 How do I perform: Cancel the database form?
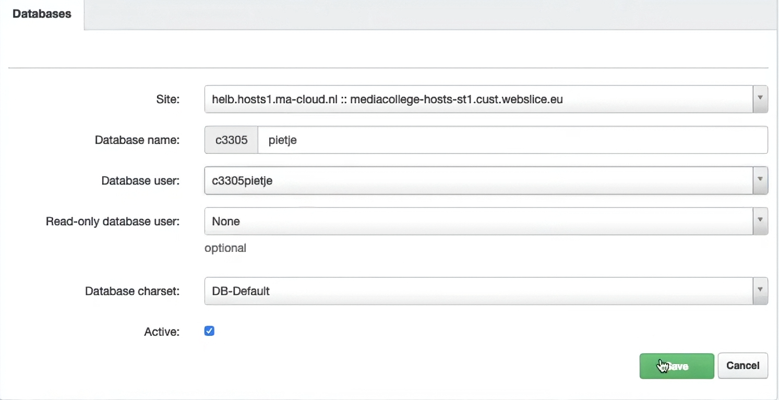coord(742,366)
